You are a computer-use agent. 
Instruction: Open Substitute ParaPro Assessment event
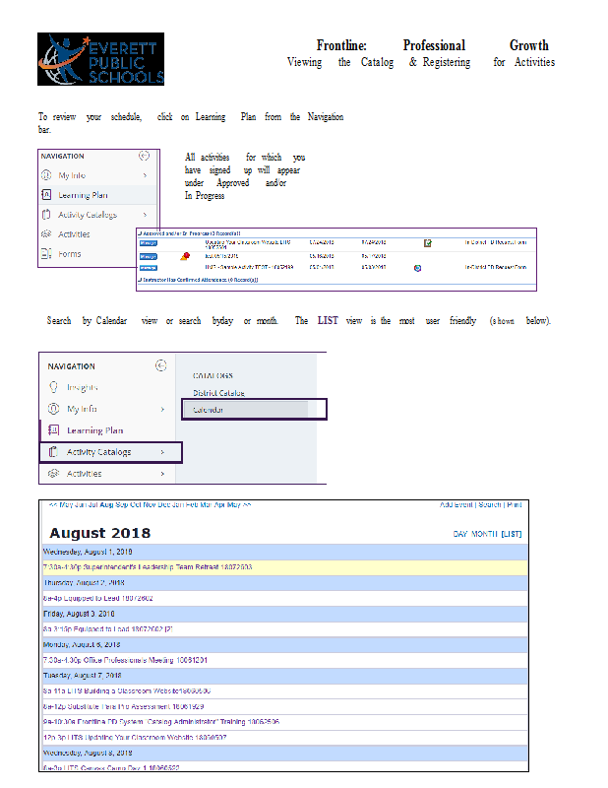[123, 706]
